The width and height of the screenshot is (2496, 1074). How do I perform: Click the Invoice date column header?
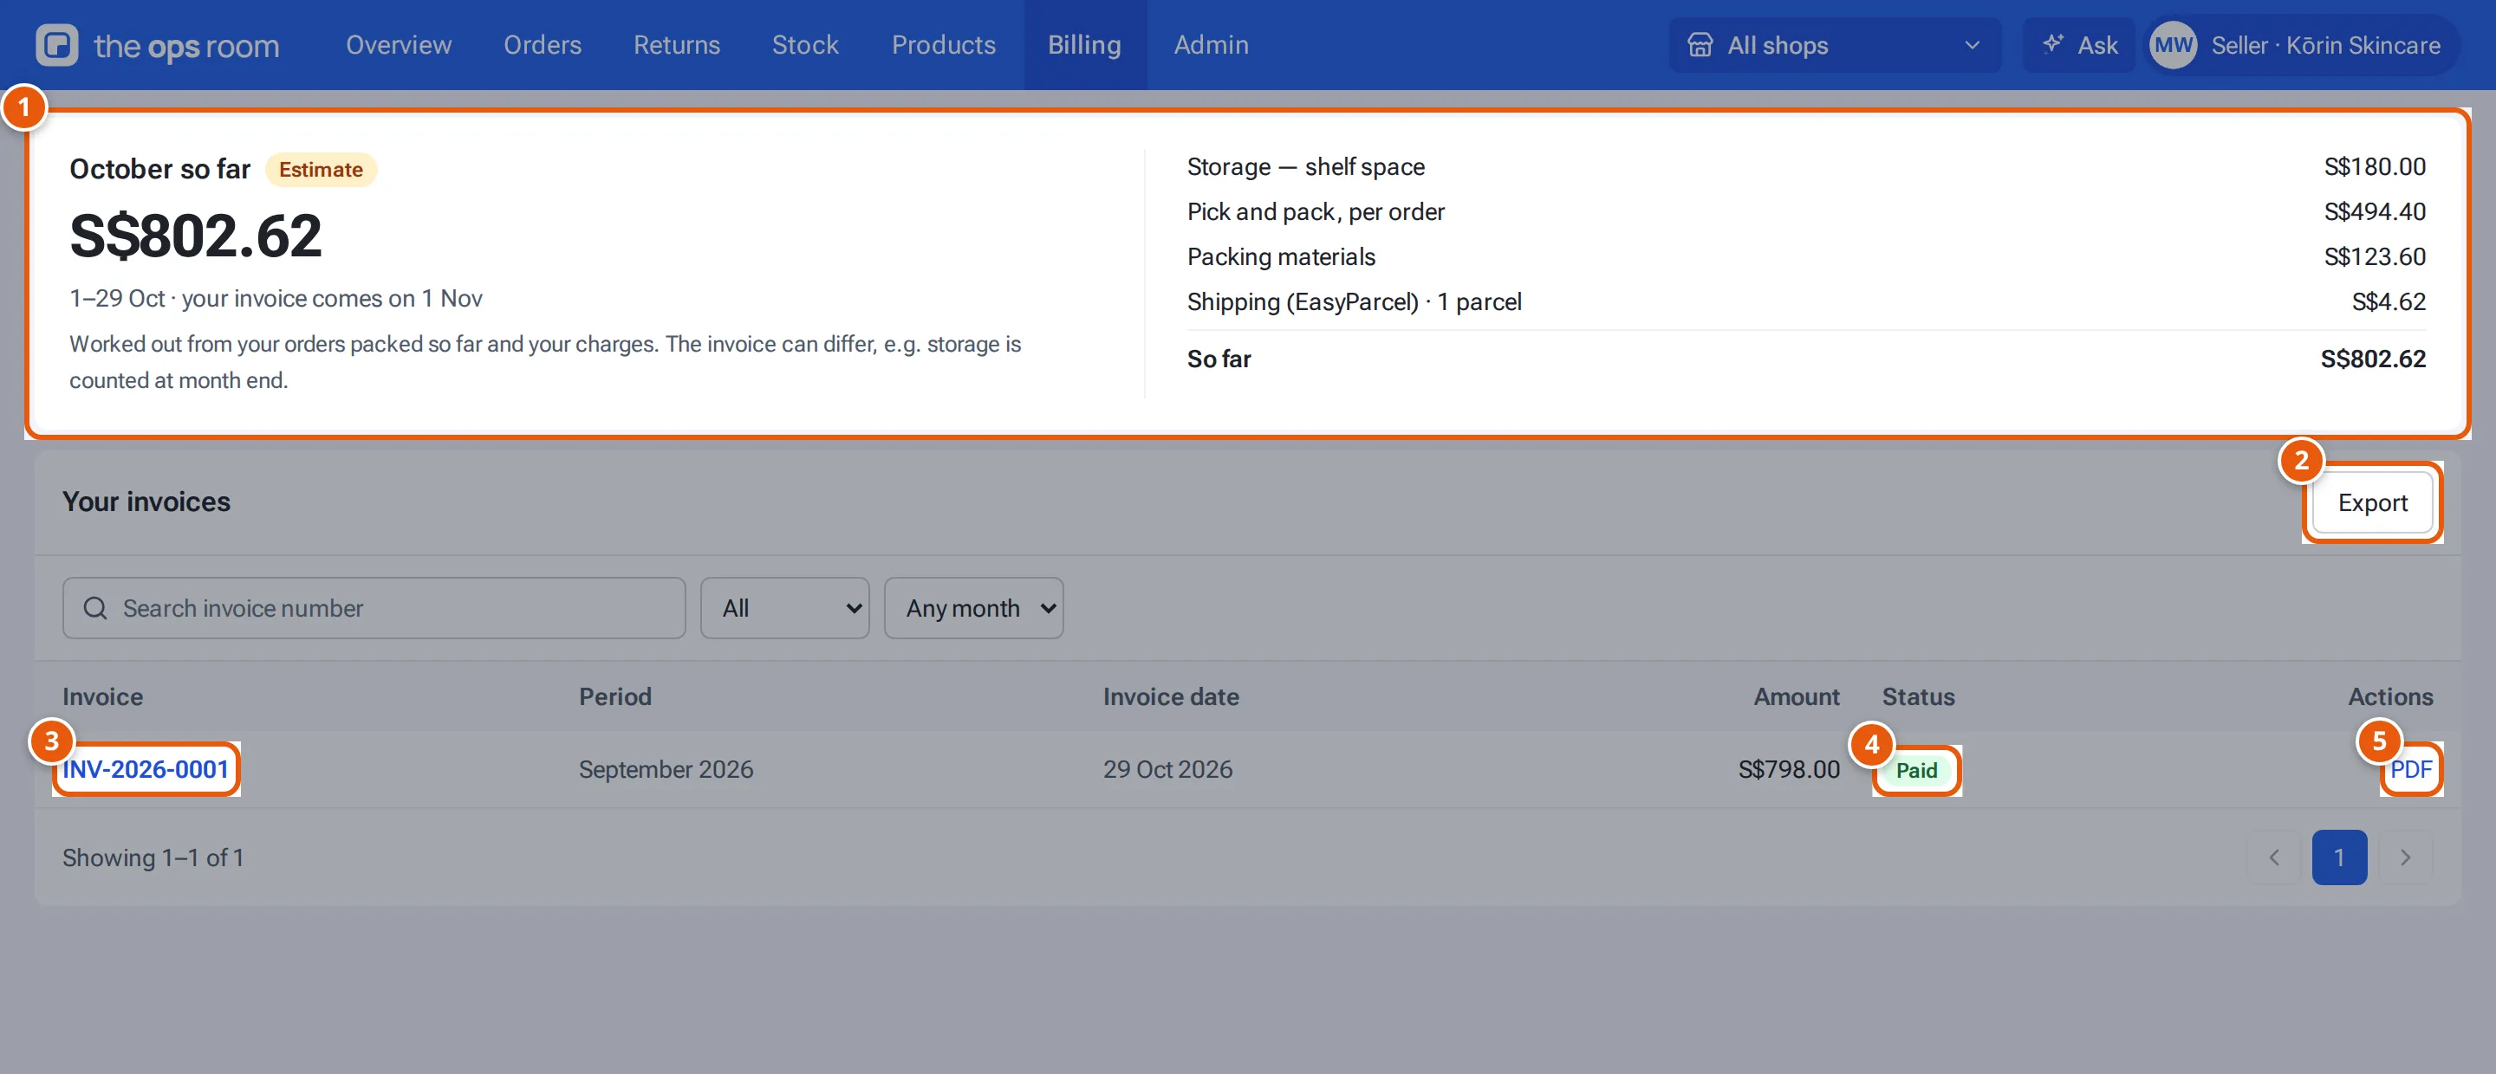(1171, 696)
